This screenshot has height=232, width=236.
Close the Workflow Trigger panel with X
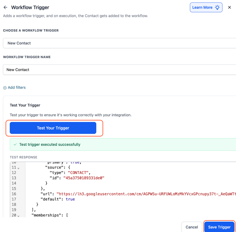tap(229, 7)
